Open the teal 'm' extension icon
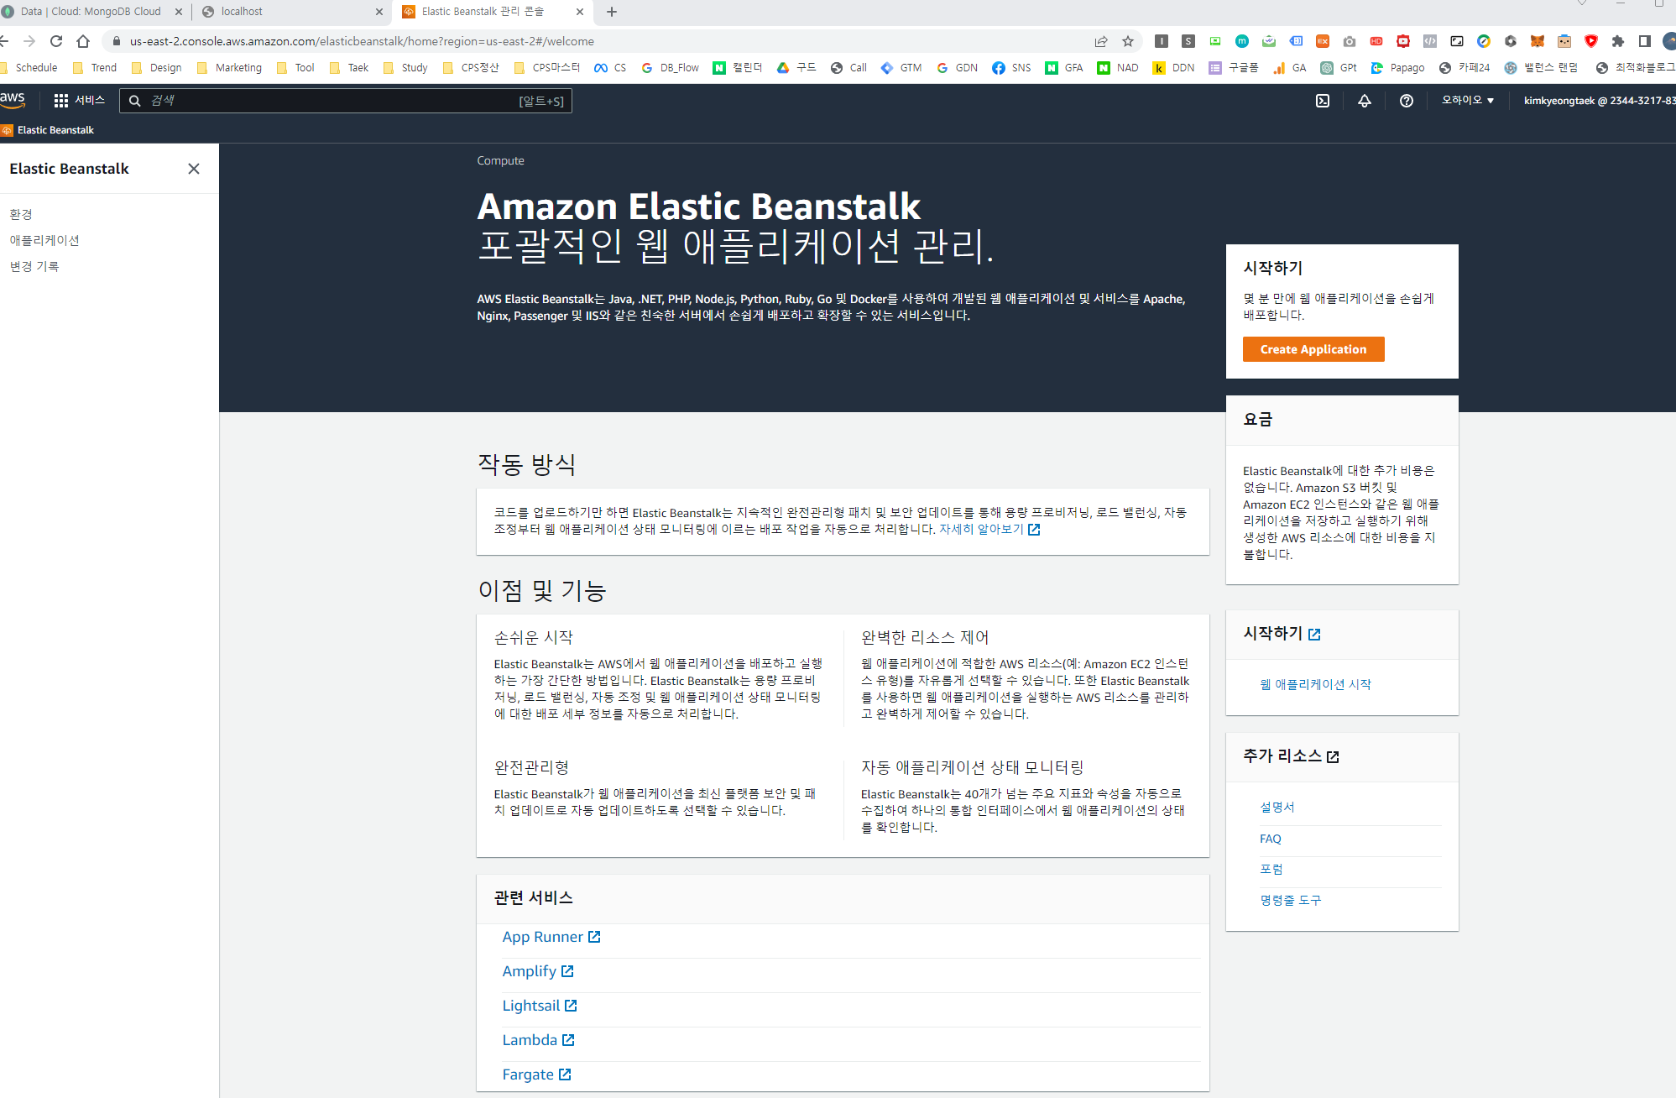The height and width of the screenshot is (1098, 1676). 1242,41
